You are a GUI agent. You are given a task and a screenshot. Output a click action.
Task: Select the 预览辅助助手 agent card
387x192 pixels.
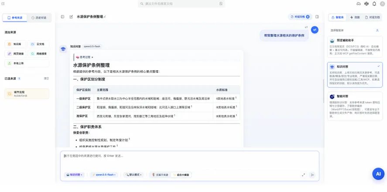(x=355, y=47)
